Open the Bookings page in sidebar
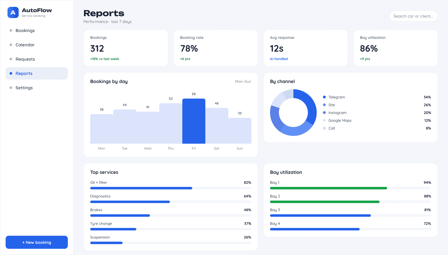The width and height of the screenshot is (448, 255). 37,30
